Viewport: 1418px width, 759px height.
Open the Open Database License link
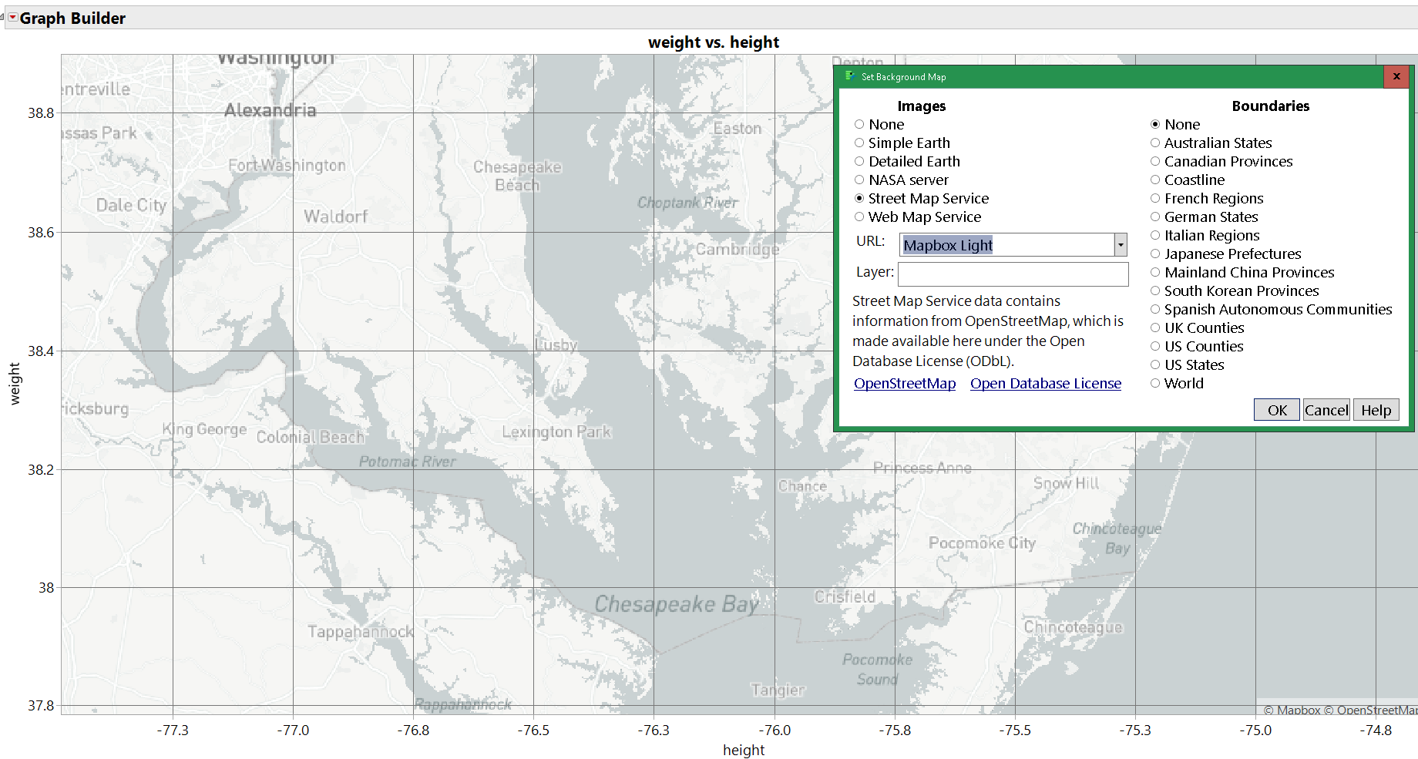pos(1046,384)
